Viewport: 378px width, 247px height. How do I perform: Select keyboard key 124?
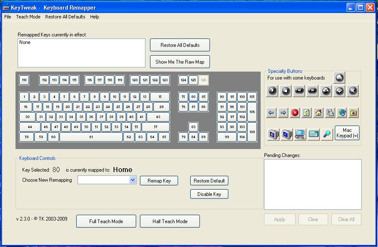[x=184, y=80]
